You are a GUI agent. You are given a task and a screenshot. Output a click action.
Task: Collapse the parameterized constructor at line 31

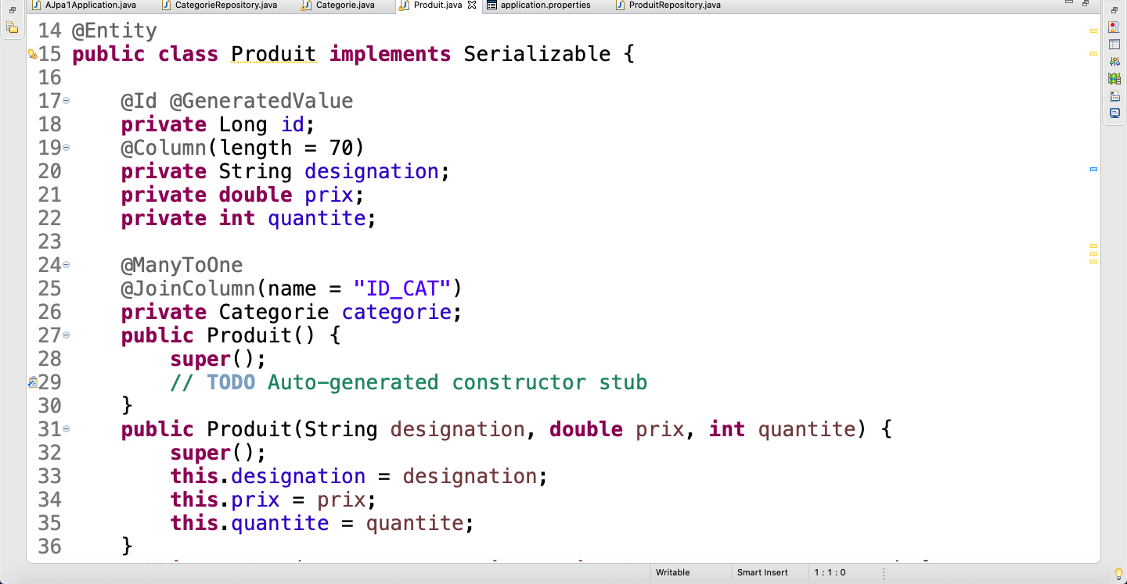pyautogui.click(x=66, y=428)
